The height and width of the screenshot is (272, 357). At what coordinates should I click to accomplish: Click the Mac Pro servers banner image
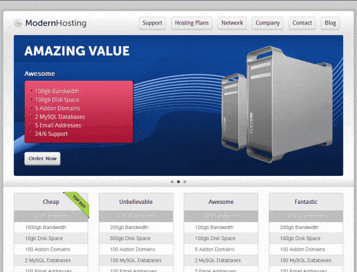tap(278, 104)
